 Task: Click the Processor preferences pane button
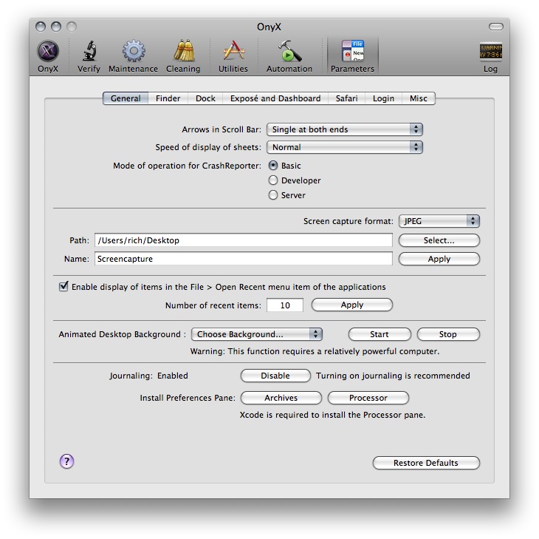coord(368,398)
